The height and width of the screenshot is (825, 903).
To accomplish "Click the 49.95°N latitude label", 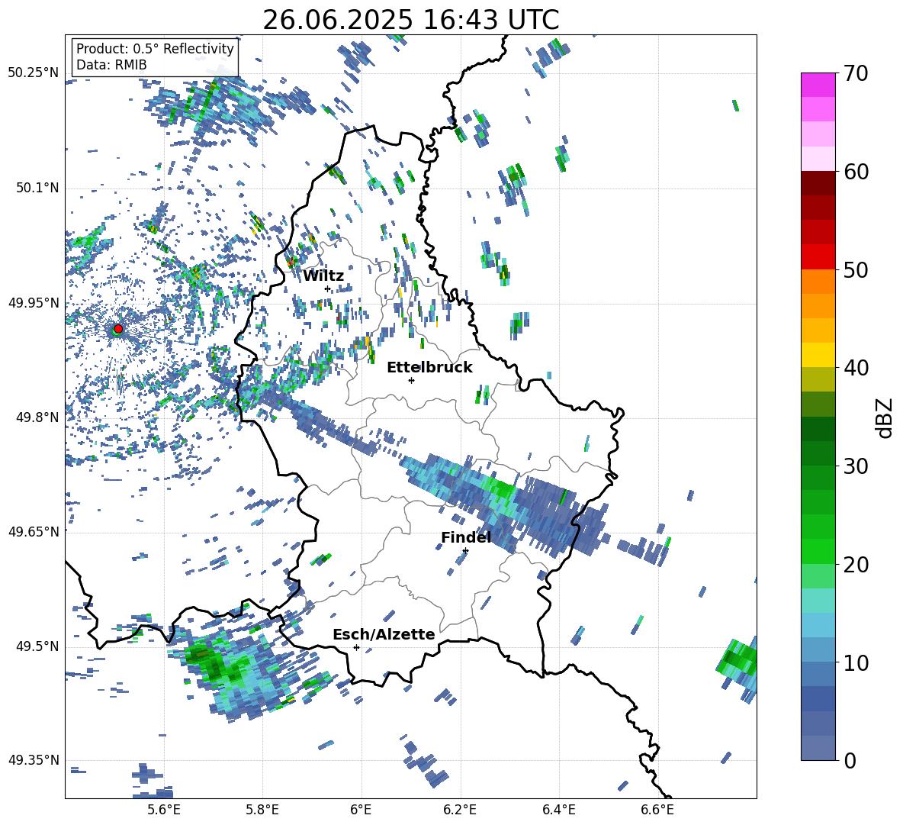I will (34, 303).
